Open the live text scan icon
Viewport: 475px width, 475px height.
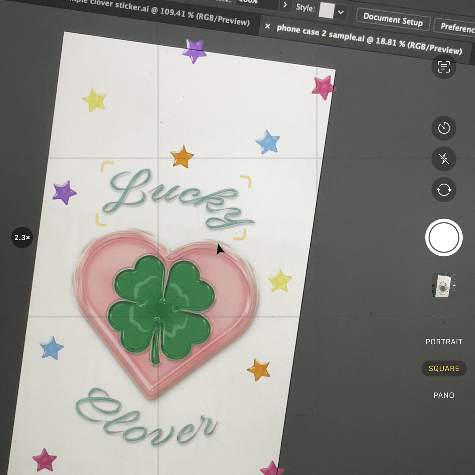click(444, 66)
